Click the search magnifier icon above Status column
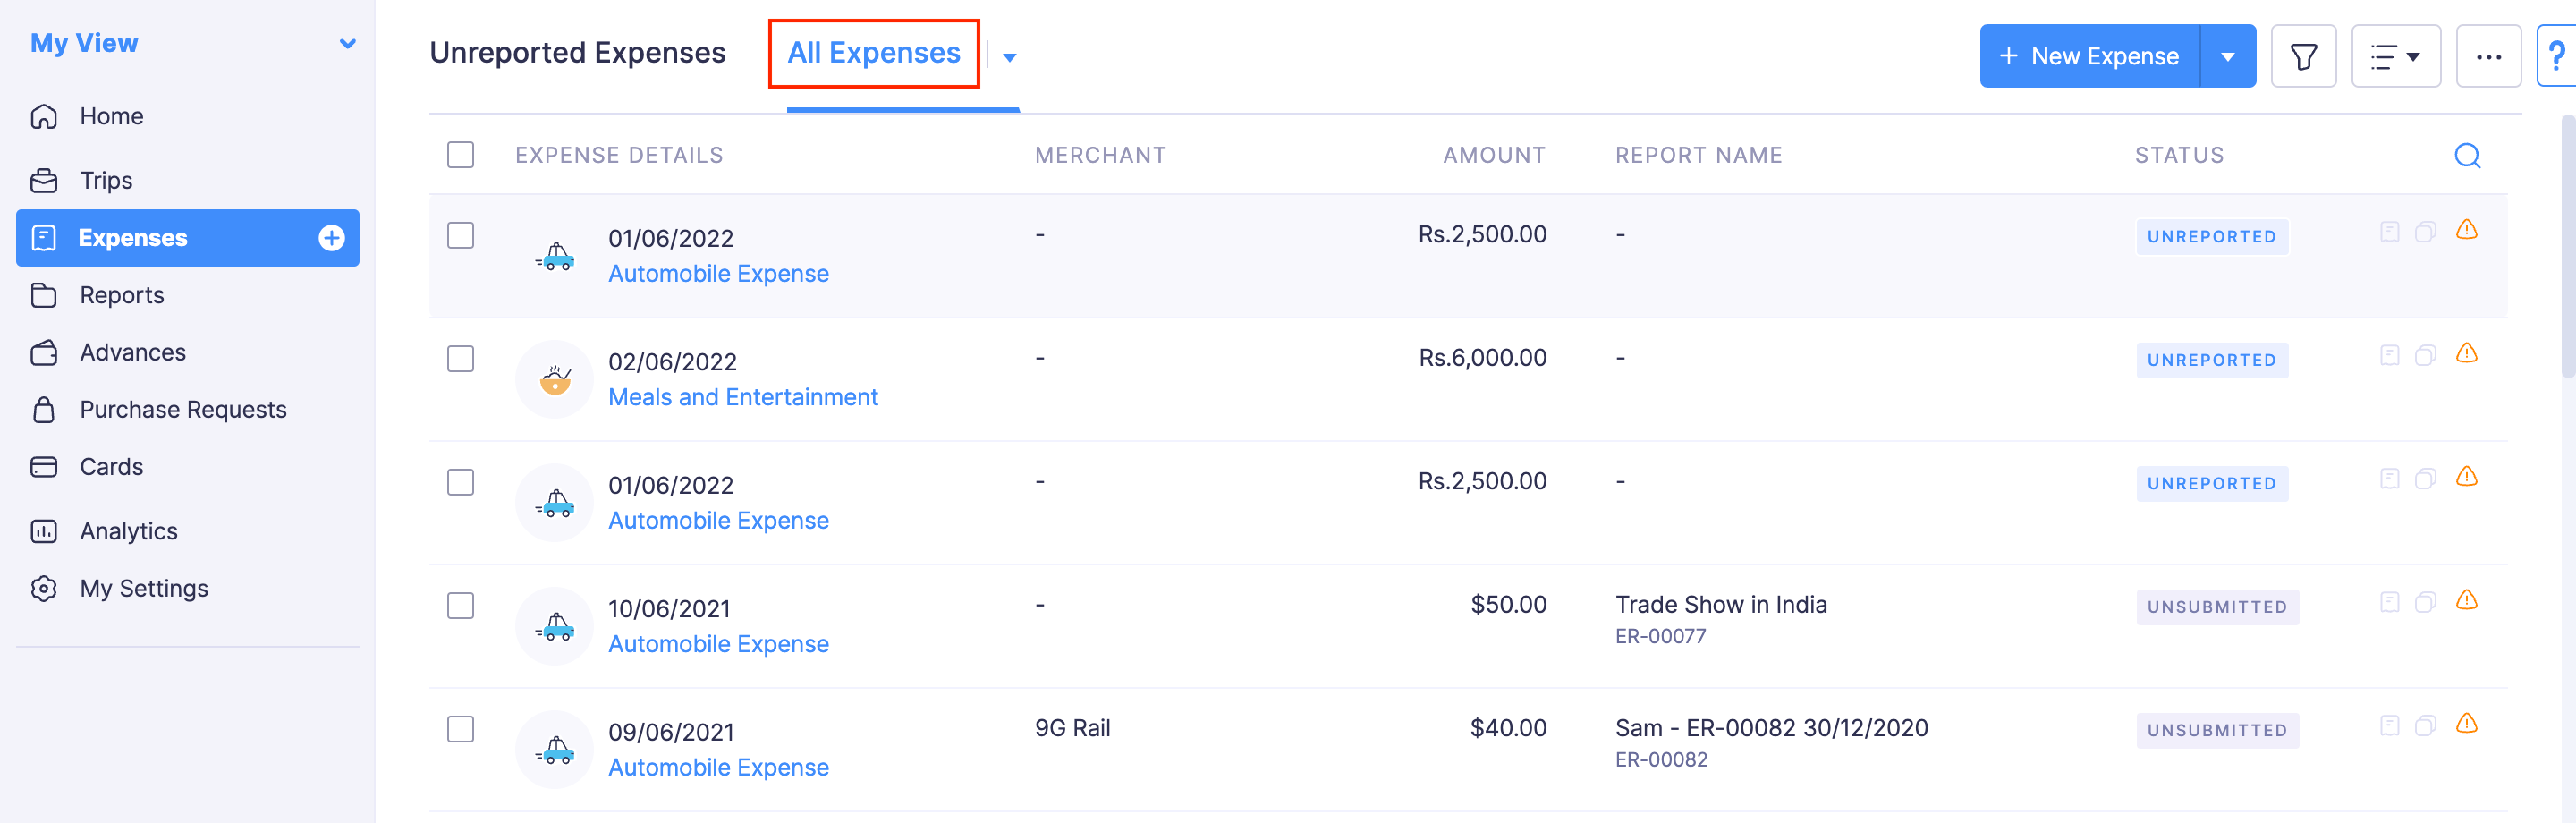The height and width of the screenshot is (823, 2576). pos(2467,156)
